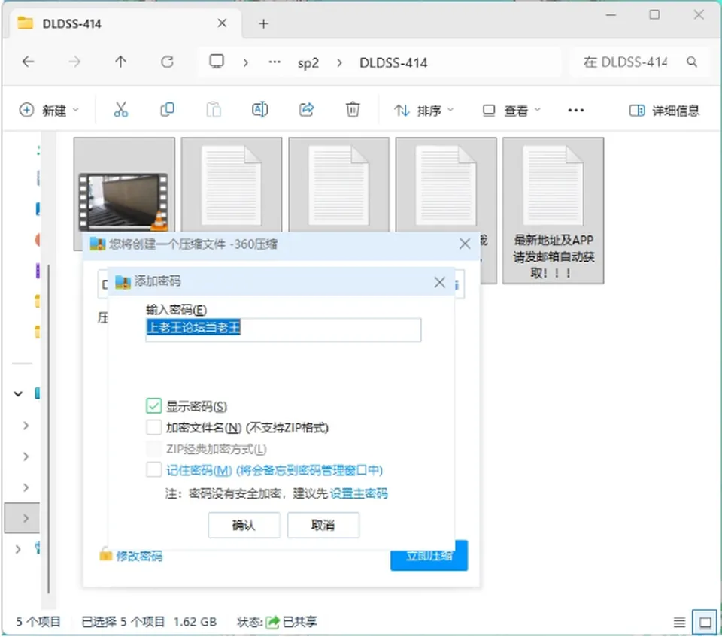Switch to details list view icon in status bar
Viewport: 722px width, 637px height.
tap(679, 623)
